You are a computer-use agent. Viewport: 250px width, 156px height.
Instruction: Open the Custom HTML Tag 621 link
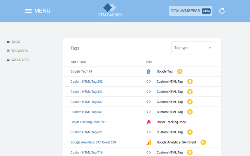[x=86, y=132]
